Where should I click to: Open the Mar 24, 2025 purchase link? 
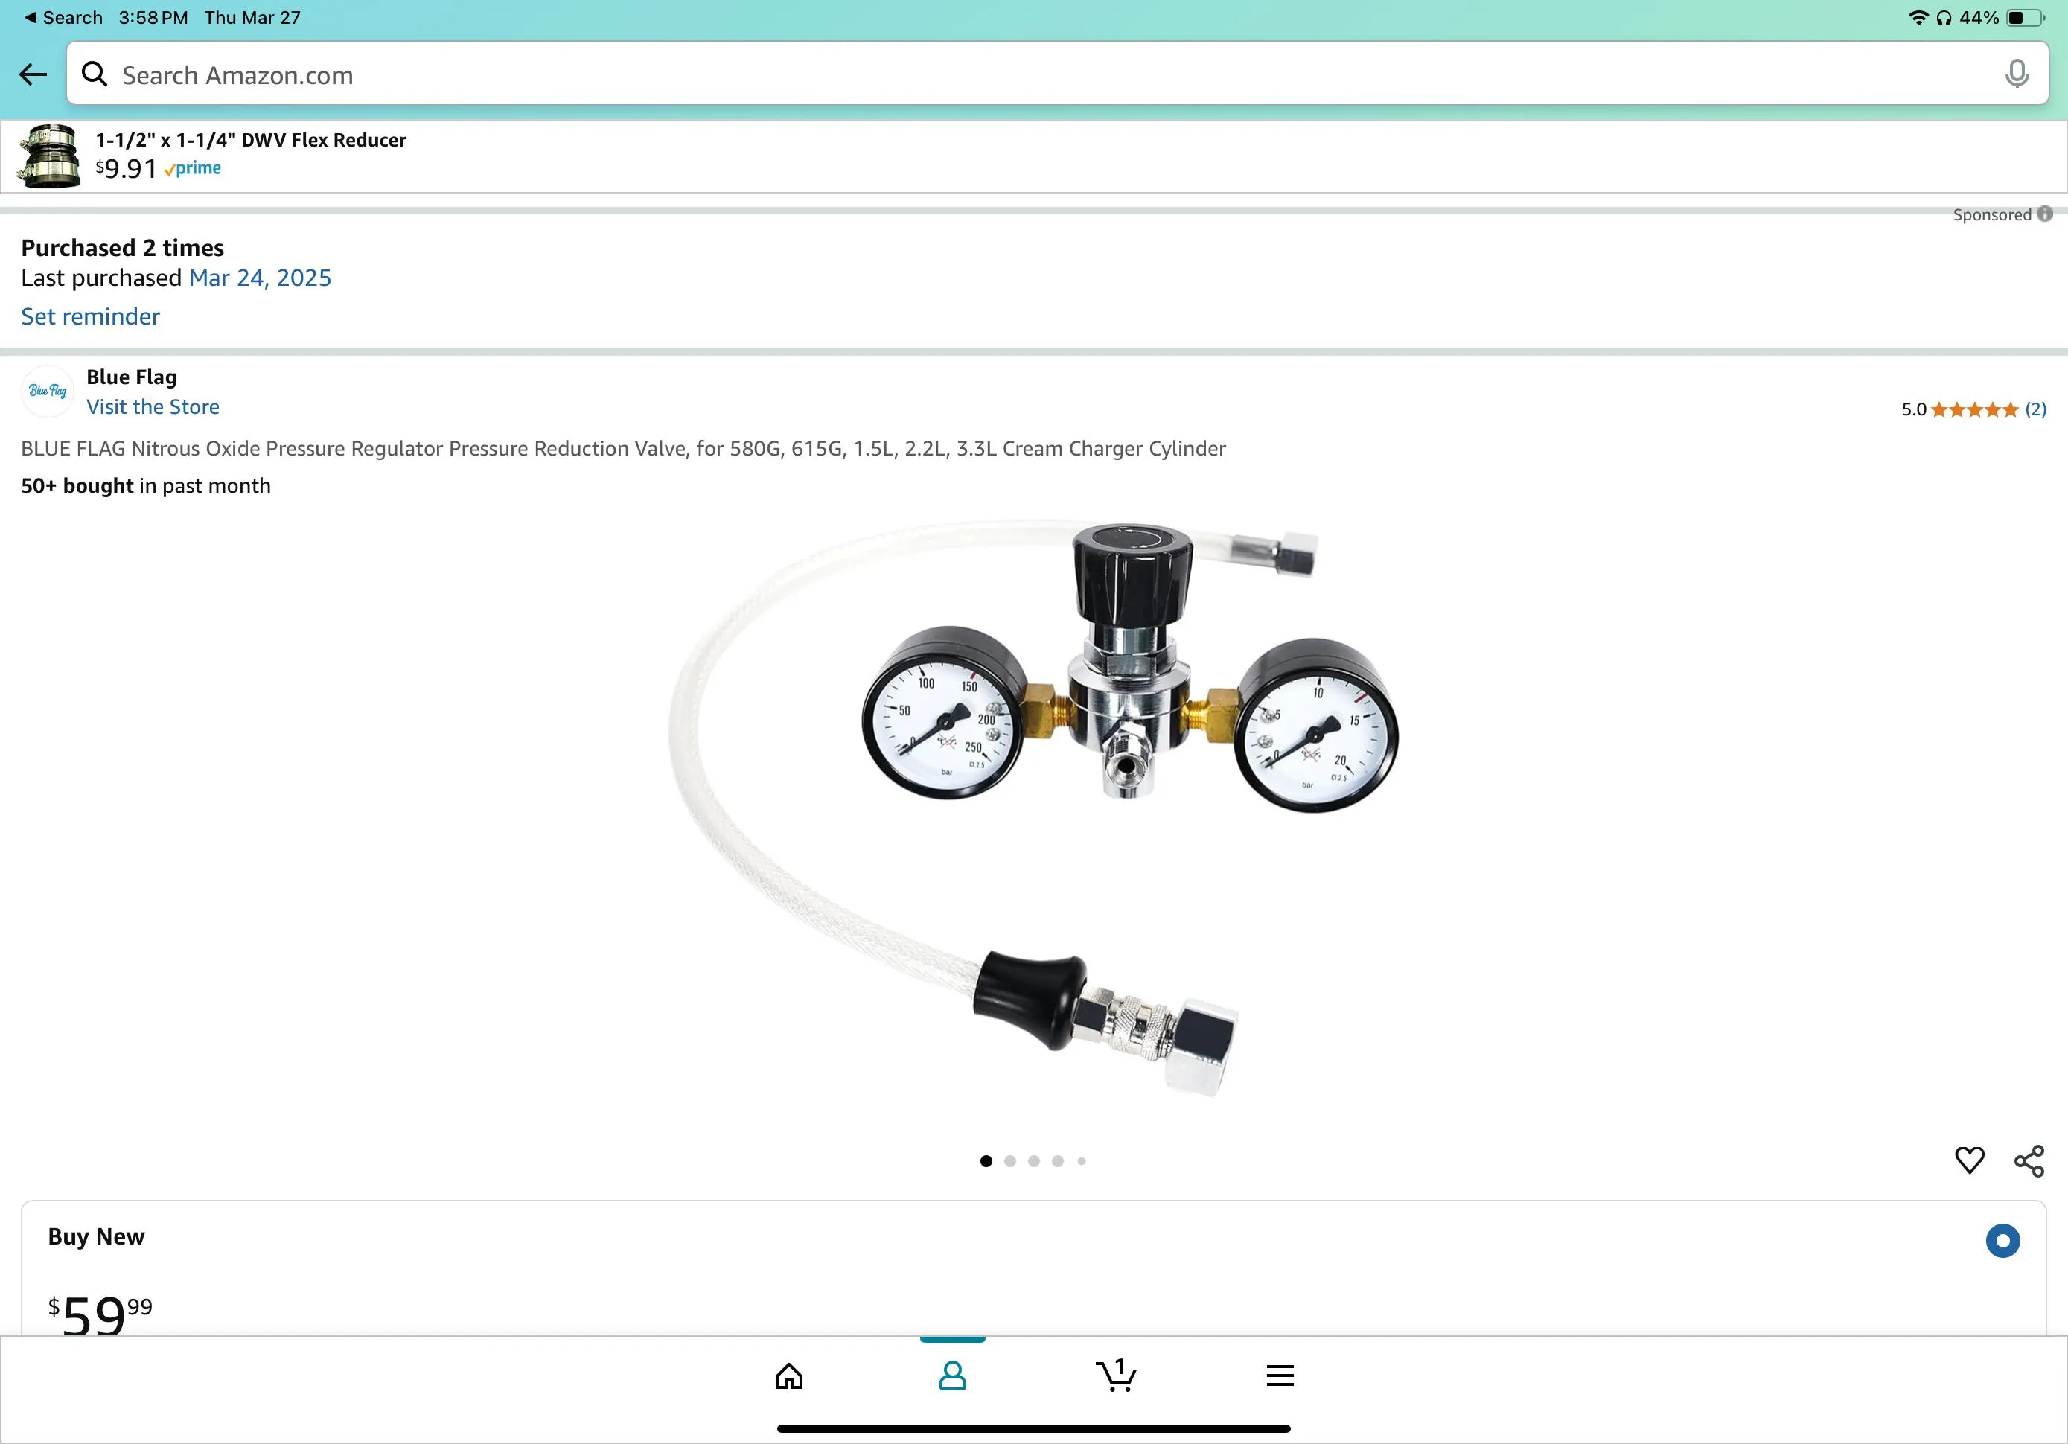click(259, 278)
